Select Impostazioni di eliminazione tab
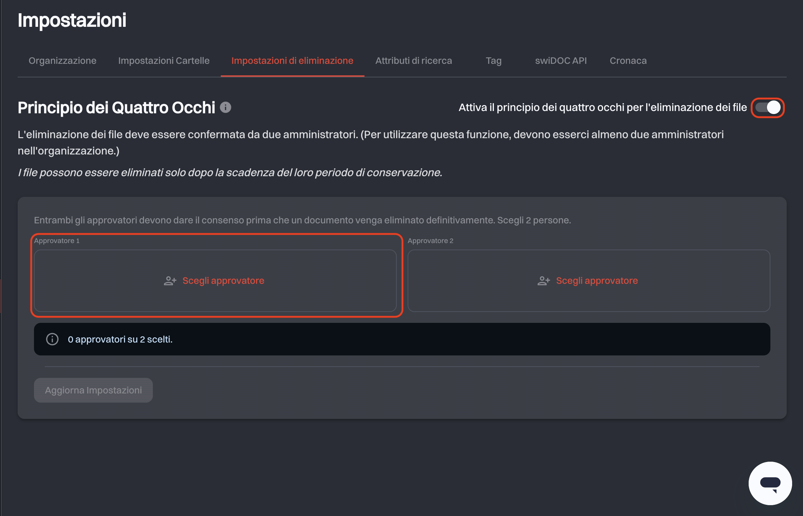 tap(292, 61)
